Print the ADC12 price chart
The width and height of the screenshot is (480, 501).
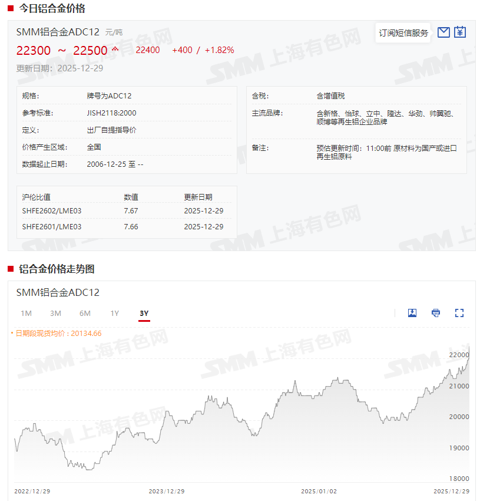point(436,313)
